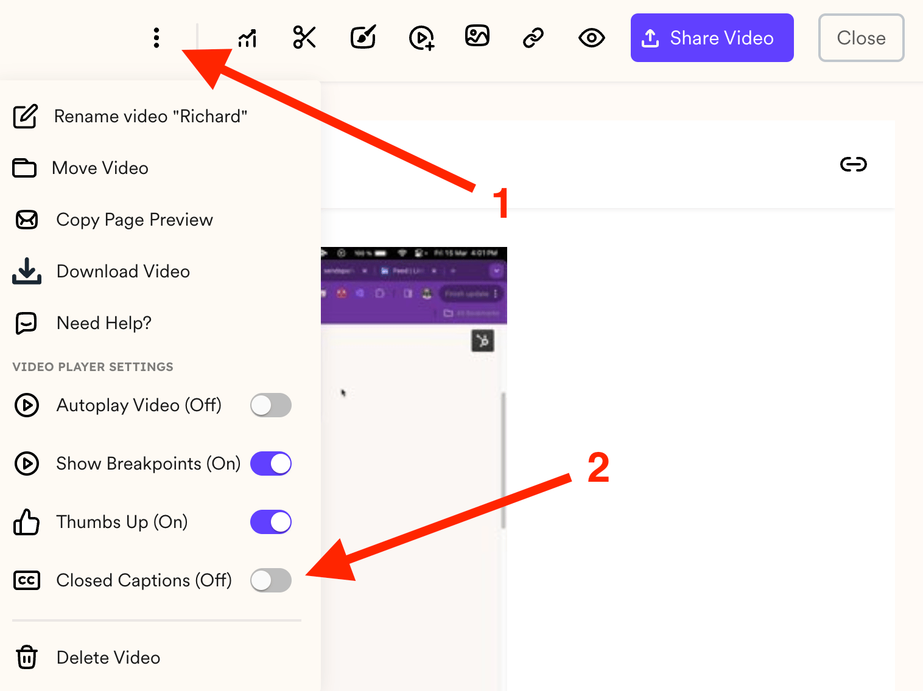The width and height of the screenshot is (923, 691).
Task: Click the video preview thumbnail
Action: pos(414,468)
